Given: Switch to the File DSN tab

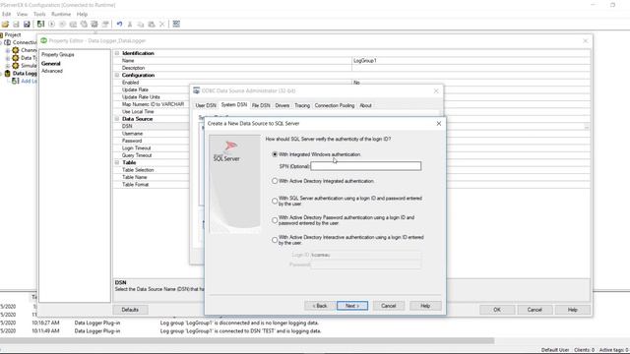Looking at the screenshot, I should tap(261, 105).
